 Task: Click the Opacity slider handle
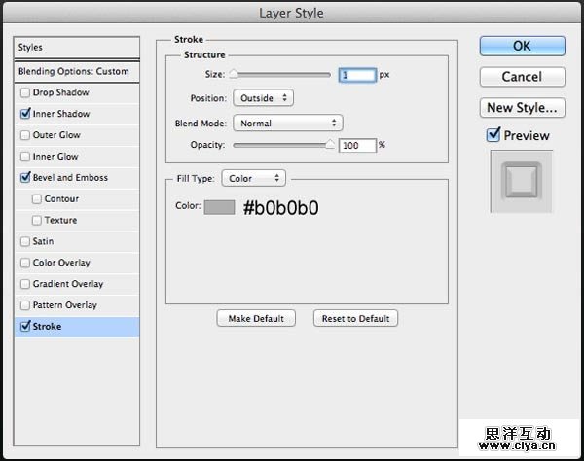point(330,144)
